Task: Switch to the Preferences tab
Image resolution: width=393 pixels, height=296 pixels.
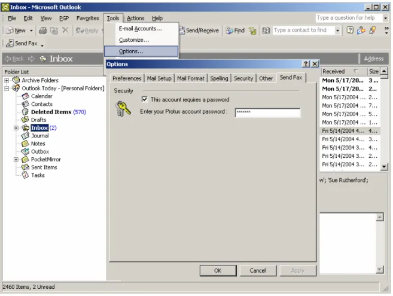Action: (x=127, y=78)
